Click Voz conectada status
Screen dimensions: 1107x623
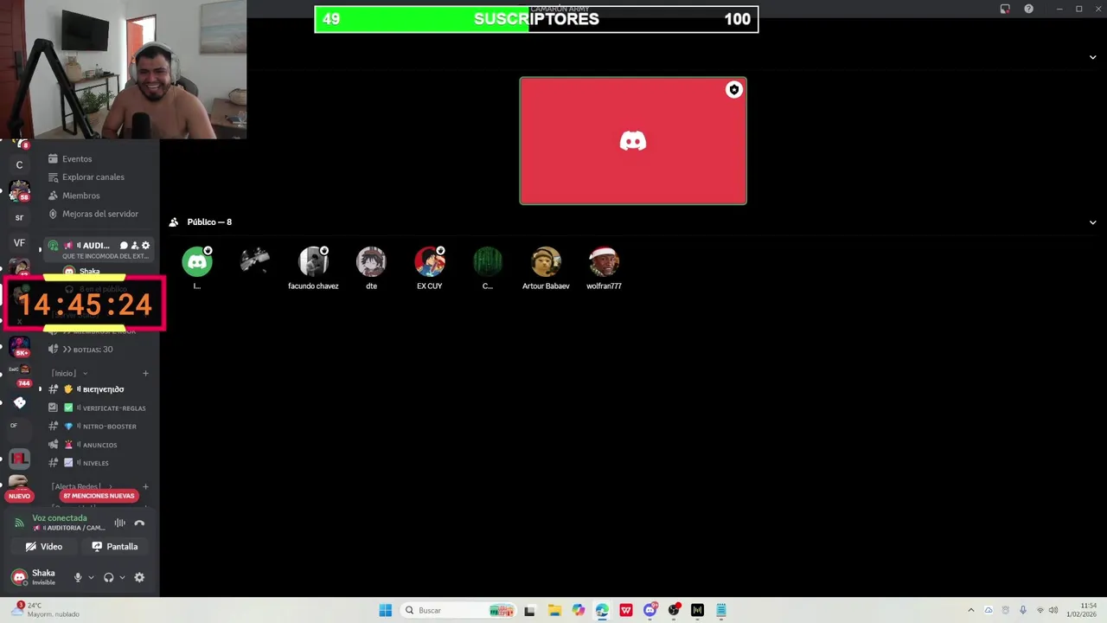pos(60,518)
